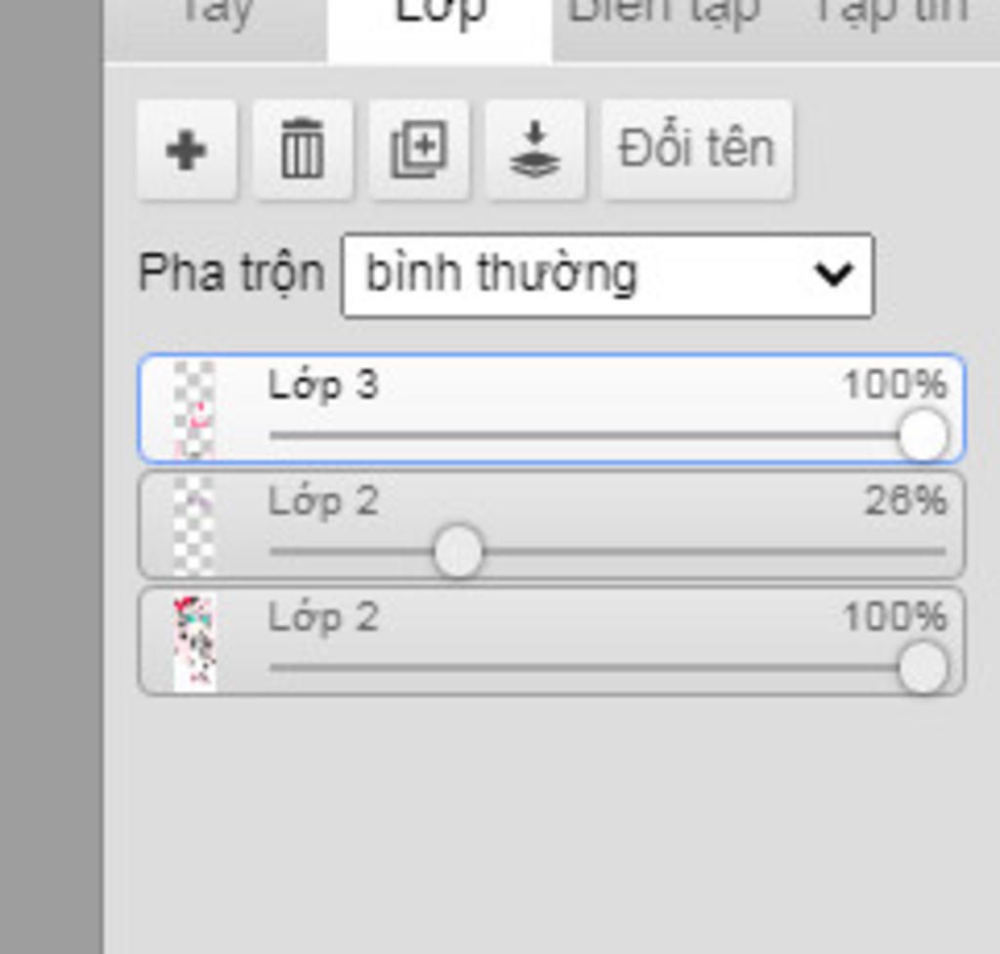Delete layer using the trash icon
Viewport: 1000px width, 954px height.
point(303,149)
